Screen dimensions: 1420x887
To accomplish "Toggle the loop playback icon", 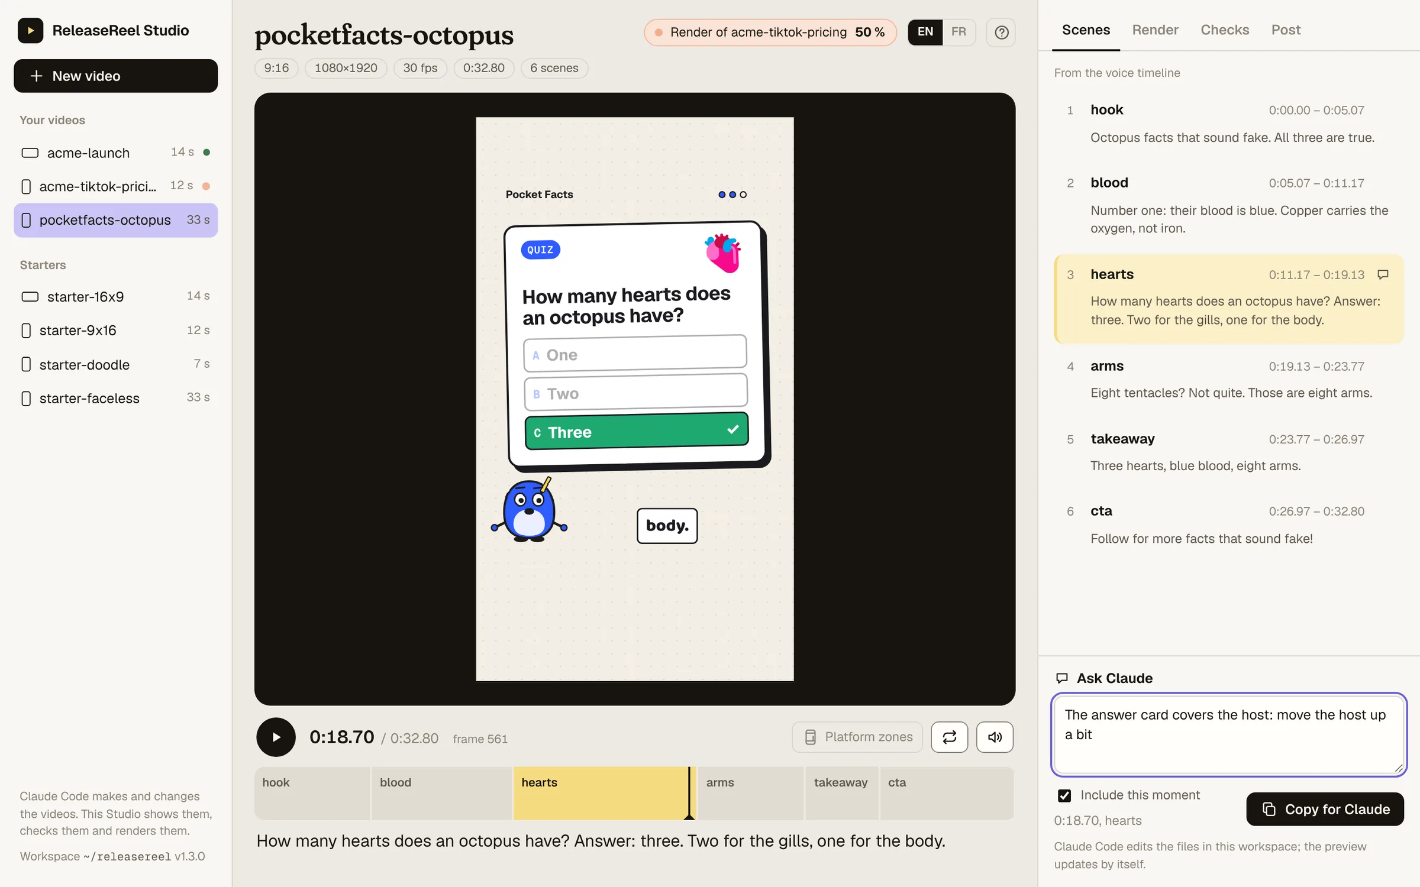I will [949, 737].
